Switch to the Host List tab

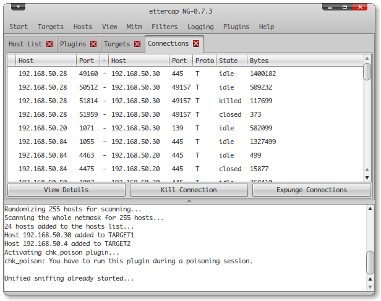coord(25,44)
